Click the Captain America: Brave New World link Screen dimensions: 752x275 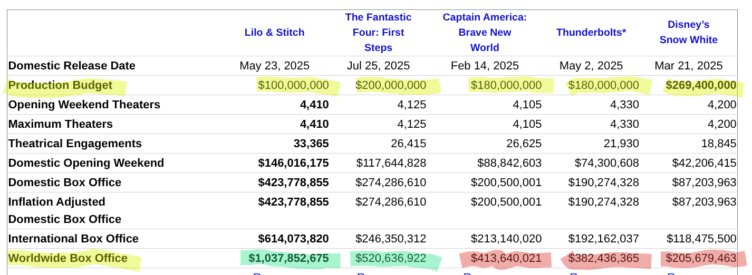click(x=484, y=33)
